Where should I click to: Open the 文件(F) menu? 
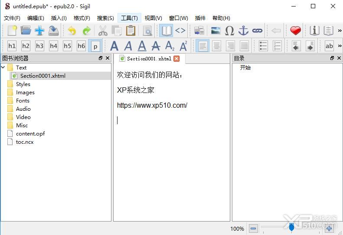[12, 18]
